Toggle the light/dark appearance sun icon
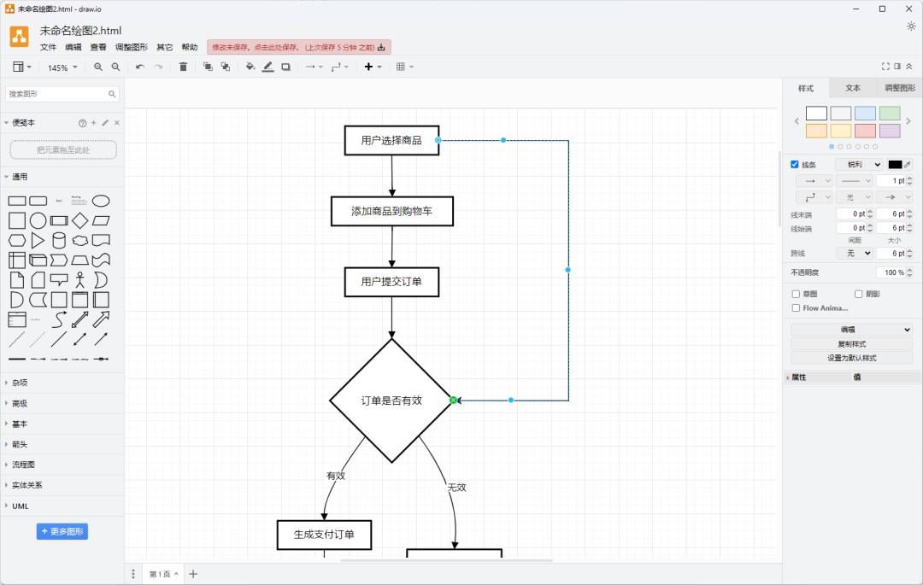 [911, 26]
